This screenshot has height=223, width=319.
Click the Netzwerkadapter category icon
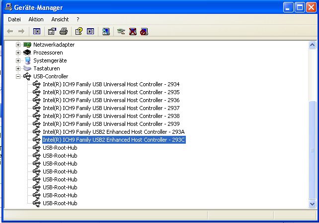[x=27, y=45]
